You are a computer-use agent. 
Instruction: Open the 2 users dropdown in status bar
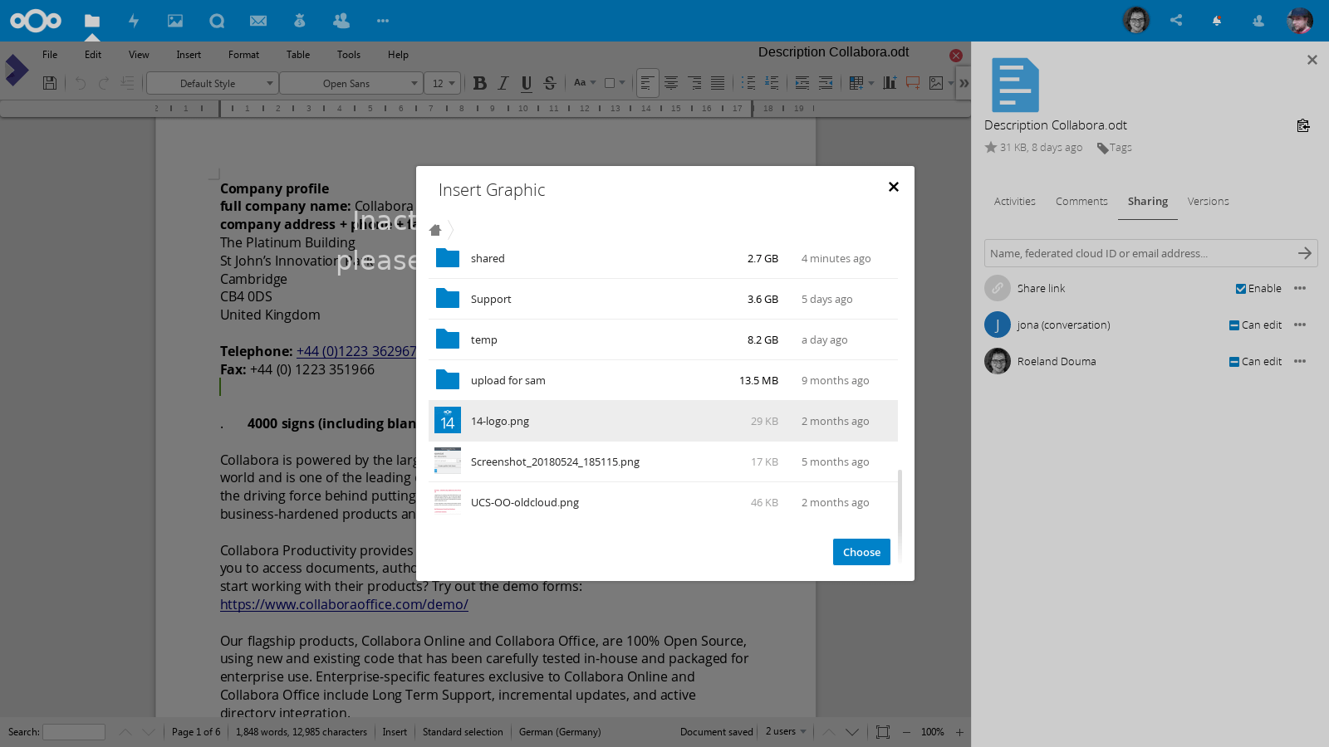click(785, 731)
